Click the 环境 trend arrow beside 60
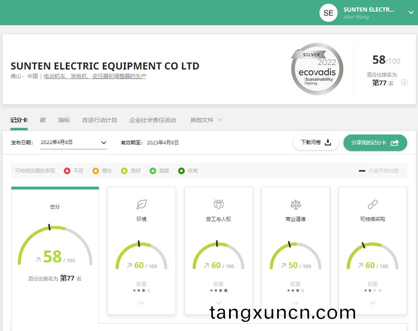The height and width of the screenshot is (331, 418). [129, 265]
